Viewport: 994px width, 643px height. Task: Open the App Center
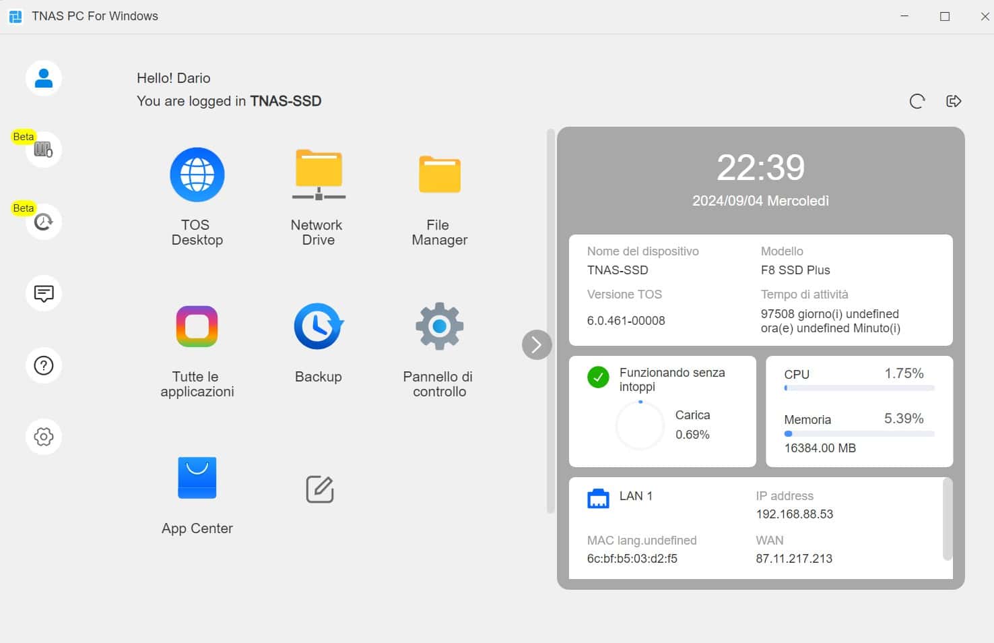pos(197,478)
